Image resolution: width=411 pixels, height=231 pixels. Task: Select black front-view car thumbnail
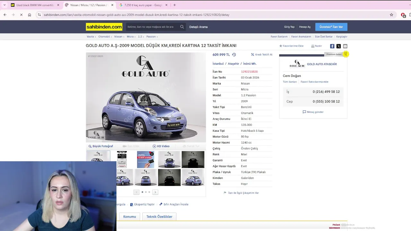click(x=193, y=159)
